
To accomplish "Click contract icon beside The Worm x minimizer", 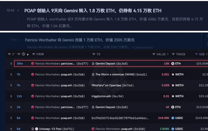I will 93,74.
